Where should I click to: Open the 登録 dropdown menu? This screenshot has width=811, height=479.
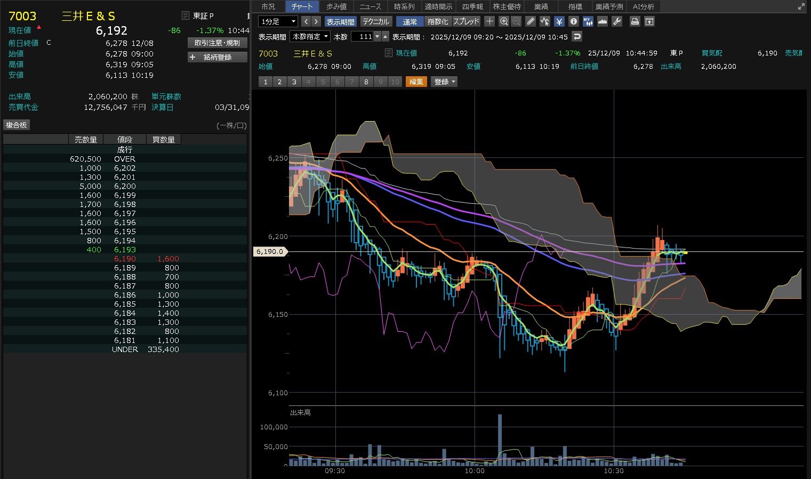click(x=445, y=82)
